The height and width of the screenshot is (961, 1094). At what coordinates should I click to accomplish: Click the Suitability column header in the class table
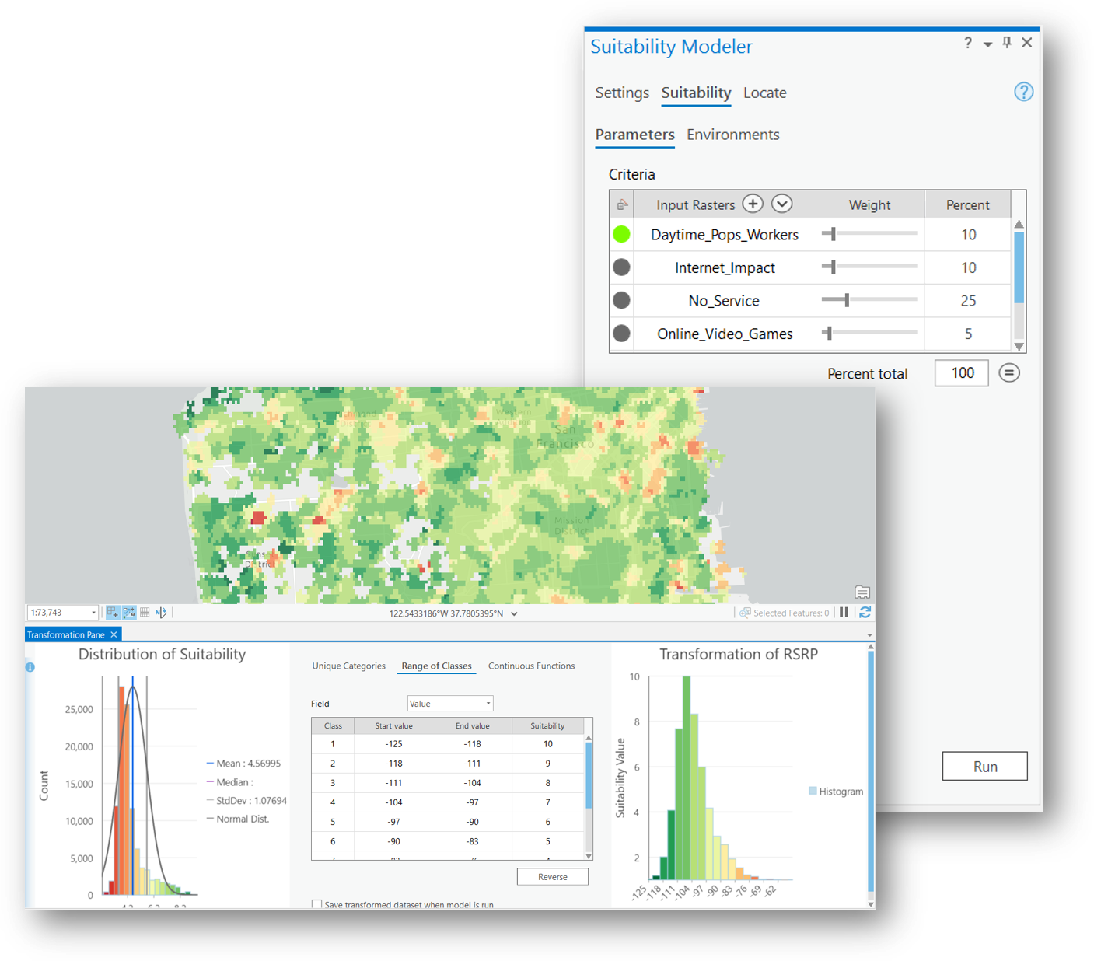[x=547, y=726]
